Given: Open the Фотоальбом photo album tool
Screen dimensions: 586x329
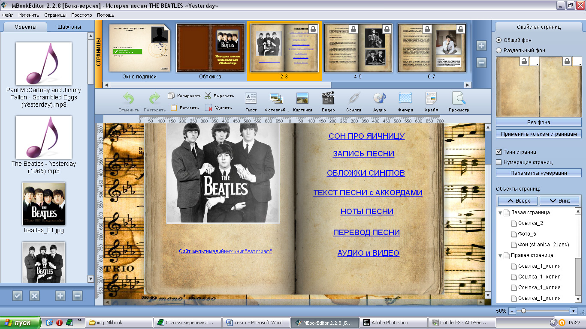Looking at the screenshot, I should point(276,98).
